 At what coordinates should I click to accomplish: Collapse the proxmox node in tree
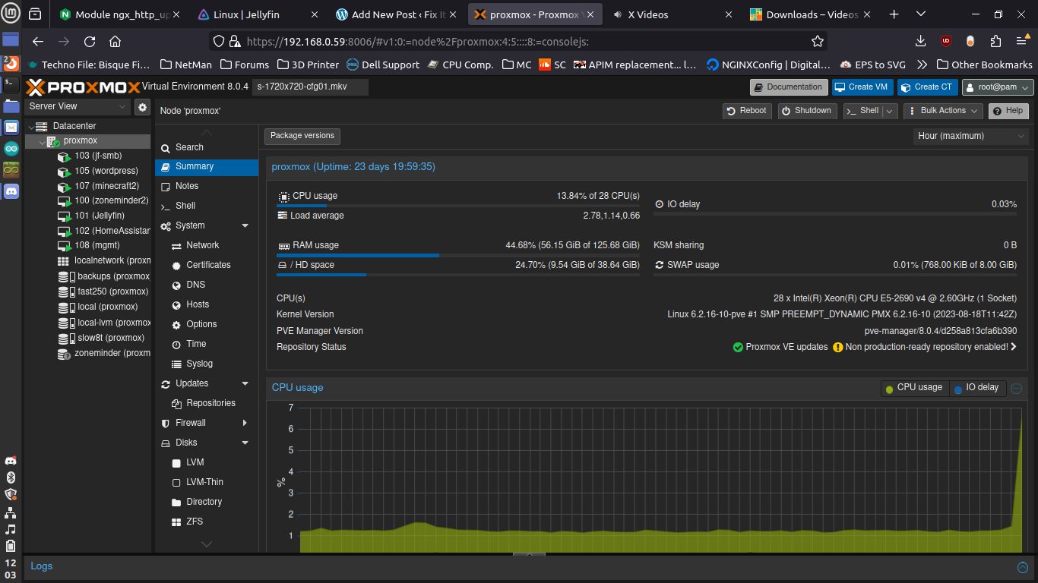42,141
